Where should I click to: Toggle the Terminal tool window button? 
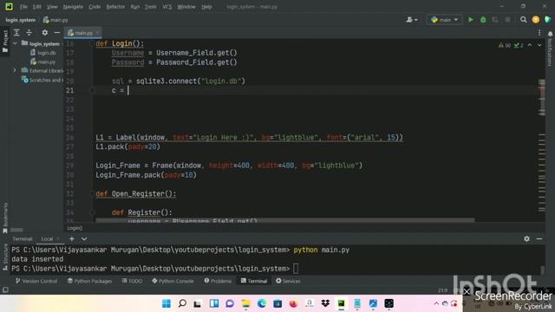pyautogui.click(x=254, y=281)
